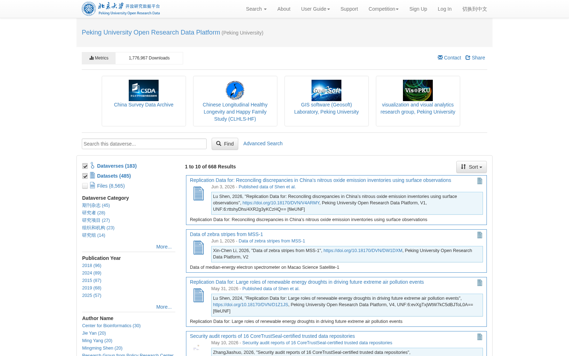Click Log In in the navbar

pos(445,9)
